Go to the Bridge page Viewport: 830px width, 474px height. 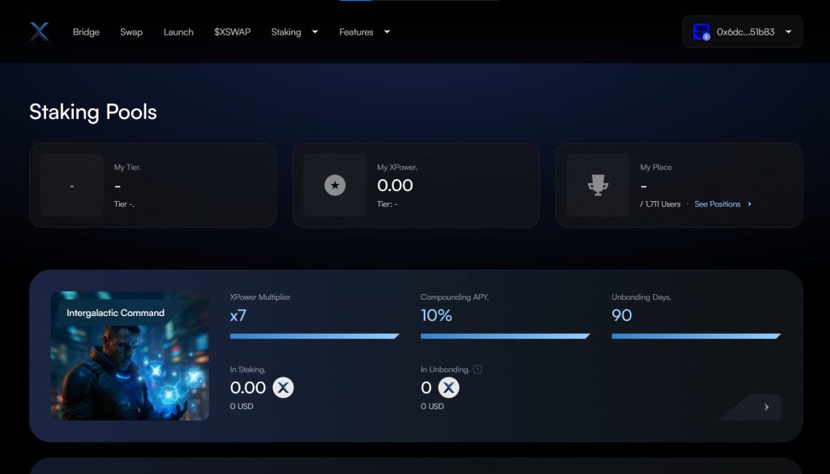click(86, 32)
